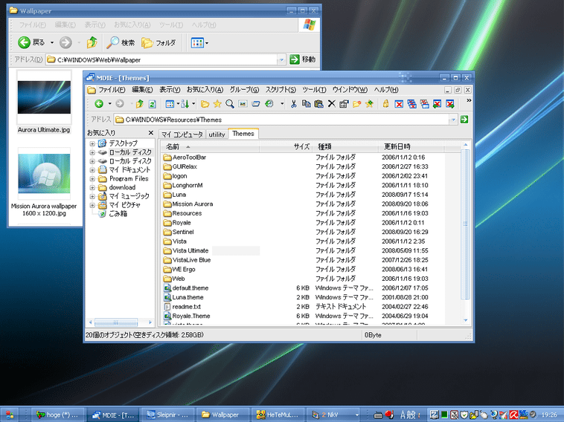Go up one folder in MDIE toolbar
The width and height of the screenshot is (564, 422).
pyautogui.click(x=140, y=104)
